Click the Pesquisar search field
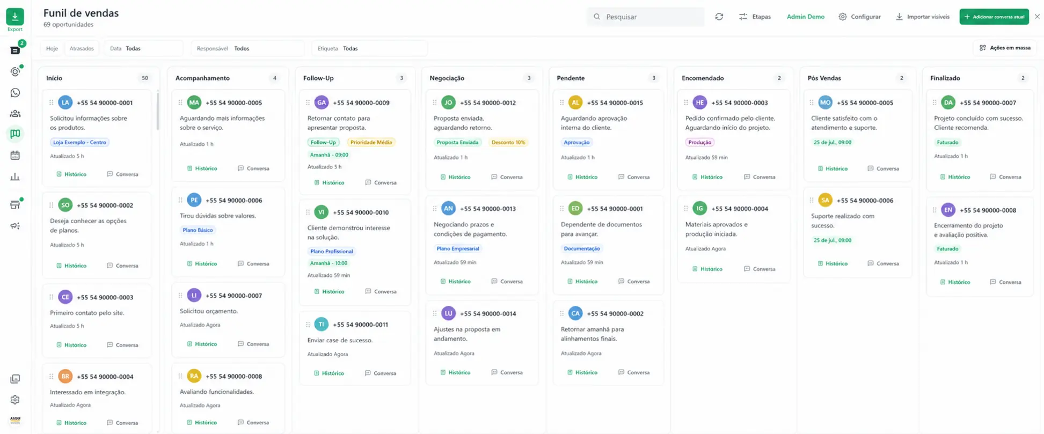The image size is (1044, 434). click(x=645, y=17)
